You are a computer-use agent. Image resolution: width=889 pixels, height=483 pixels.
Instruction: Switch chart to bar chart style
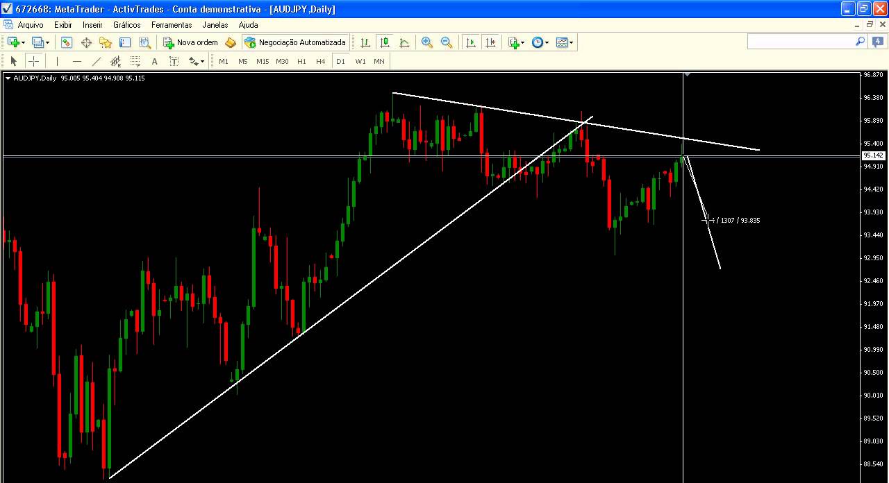pos(365,42)
